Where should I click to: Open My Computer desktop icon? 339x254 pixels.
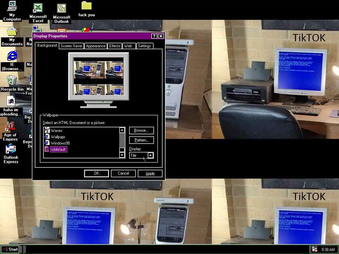(x=12, y=11)
